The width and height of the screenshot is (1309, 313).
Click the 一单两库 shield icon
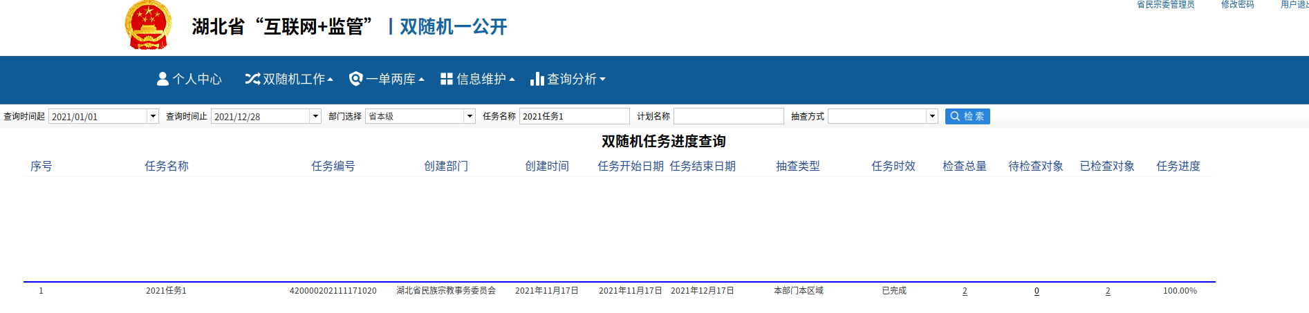[x=356, y=79]
